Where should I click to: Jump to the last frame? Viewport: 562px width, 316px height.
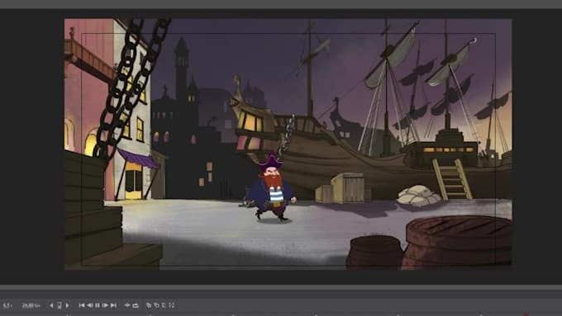point(113,305)
